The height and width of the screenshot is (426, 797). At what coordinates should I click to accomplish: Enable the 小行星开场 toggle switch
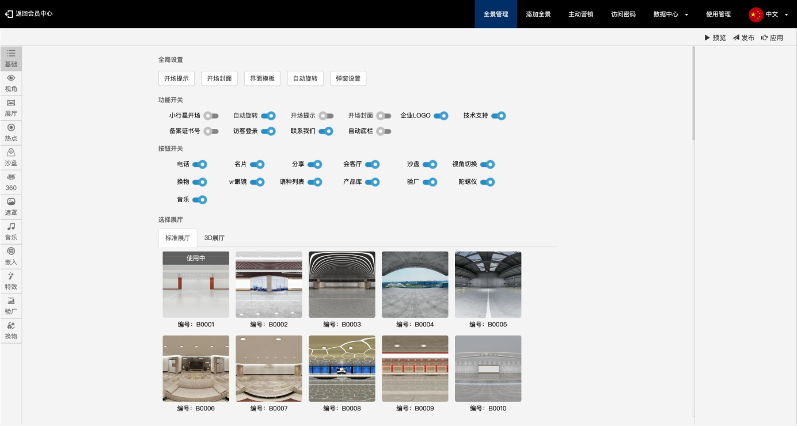(x=211, y=116)
